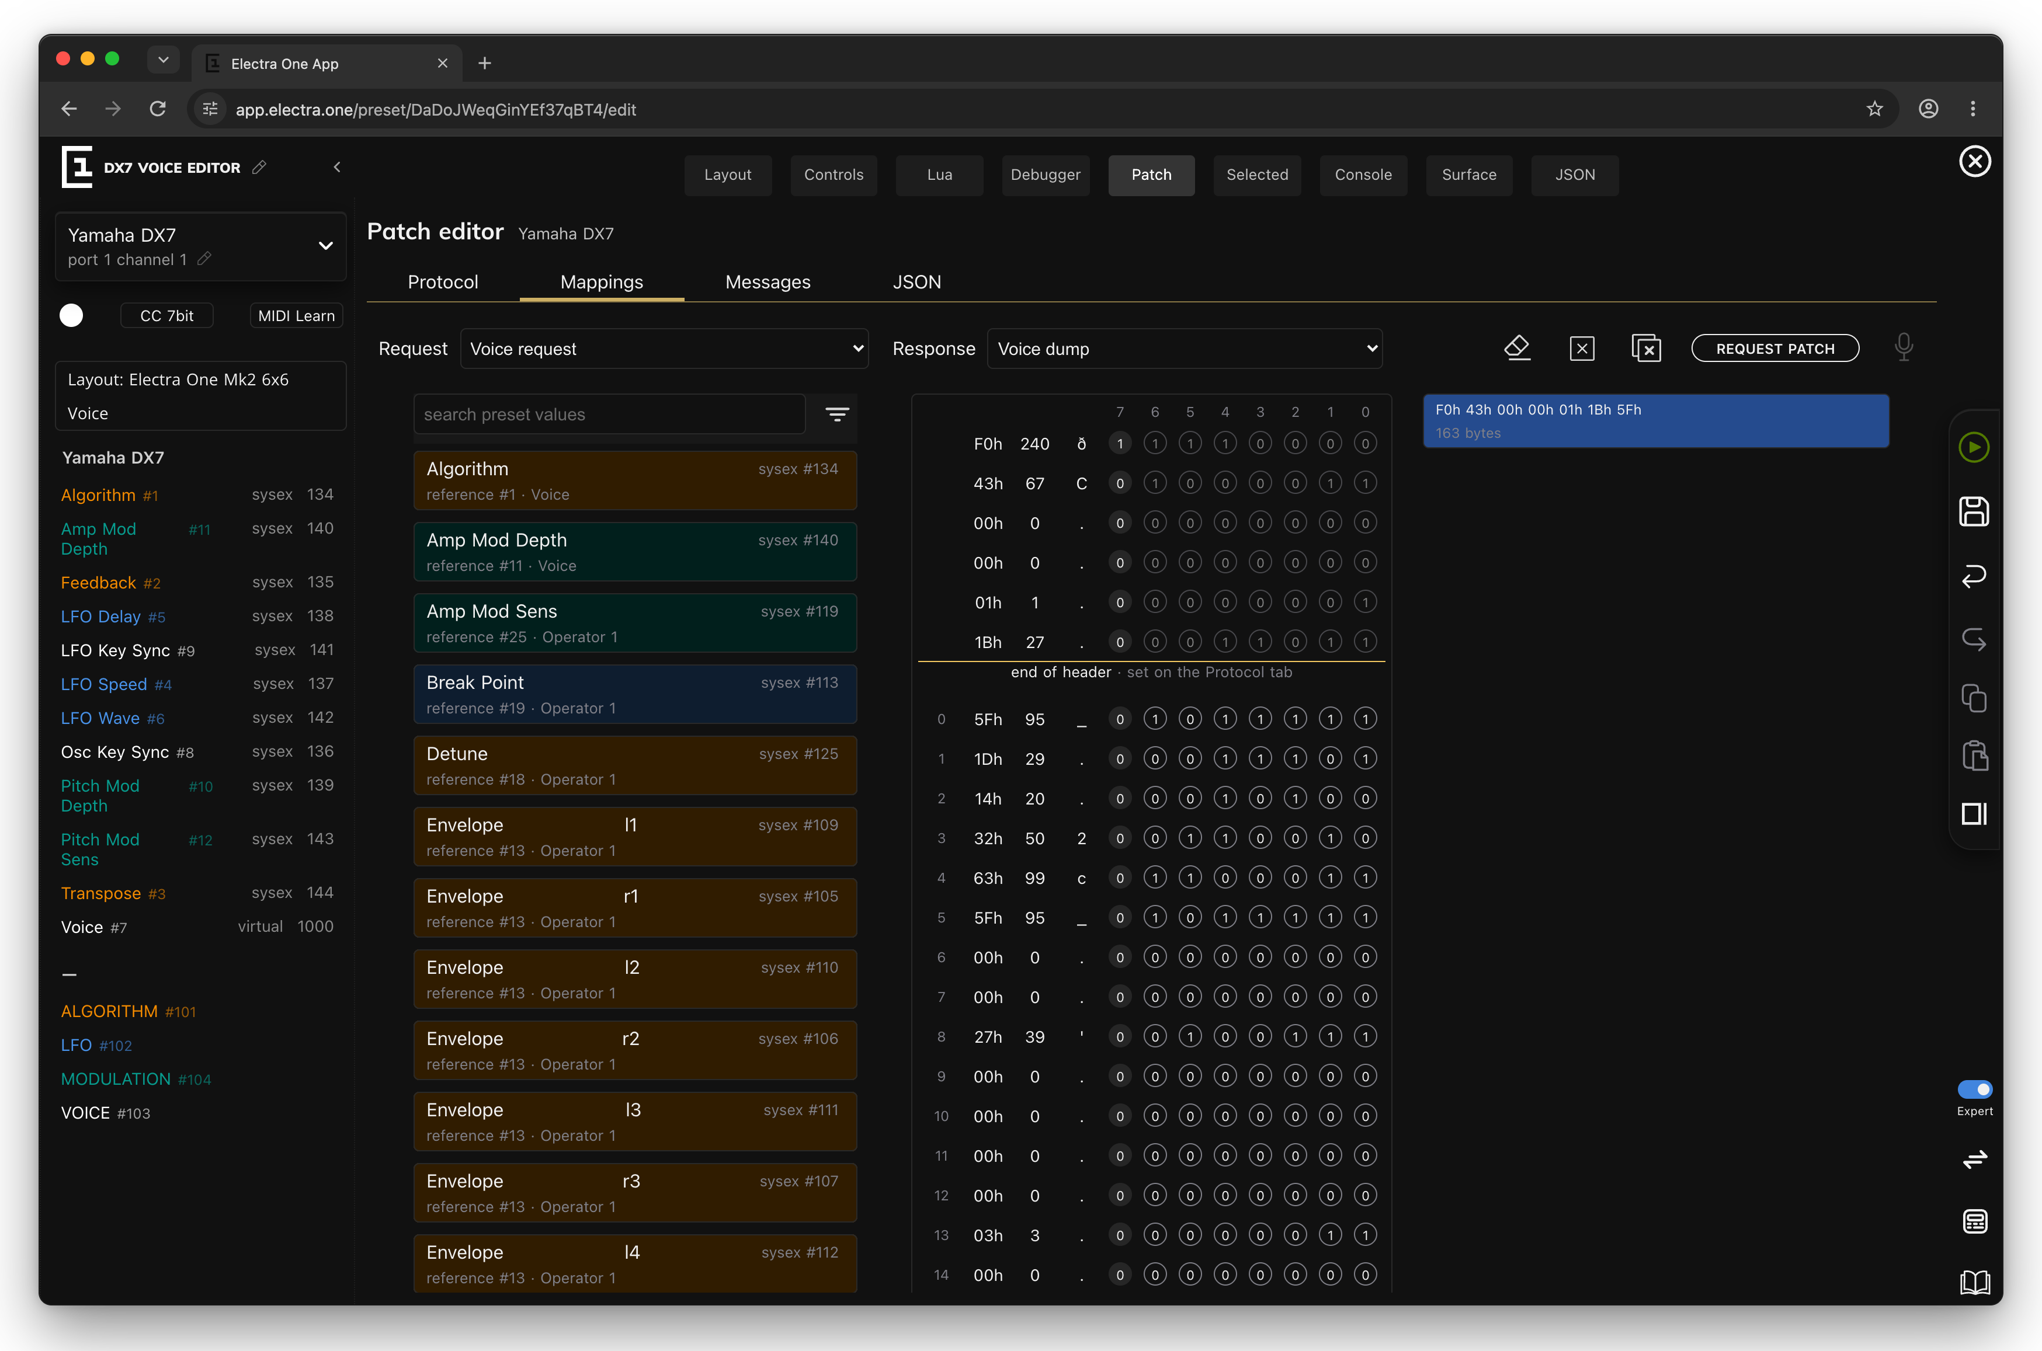Switch to the Console tab

coord(1363,175)
